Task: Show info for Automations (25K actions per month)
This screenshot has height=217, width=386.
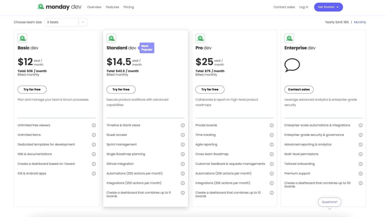Action: point(272,174)
